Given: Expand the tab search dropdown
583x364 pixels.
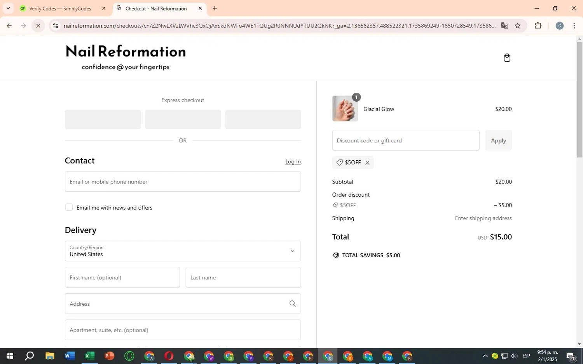Looking at the screenshot, I should click(x=8, y=8).
